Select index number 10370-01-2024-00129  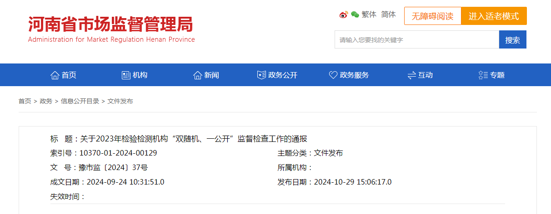(118, 153)
